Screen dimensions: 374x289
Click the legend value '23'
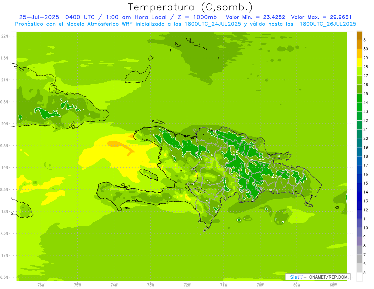[x=366, y=112]
